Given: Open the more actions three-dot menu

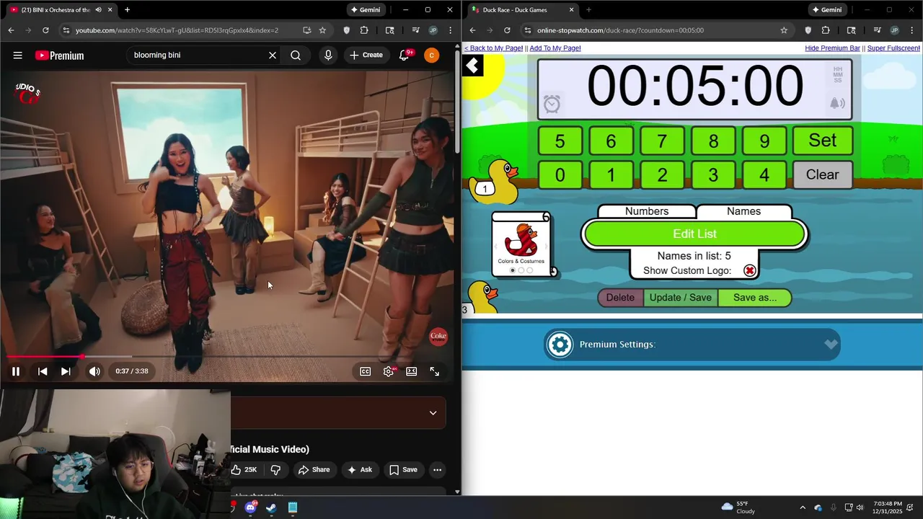Looking at the screenshot, I should click(x=437, y=470).
